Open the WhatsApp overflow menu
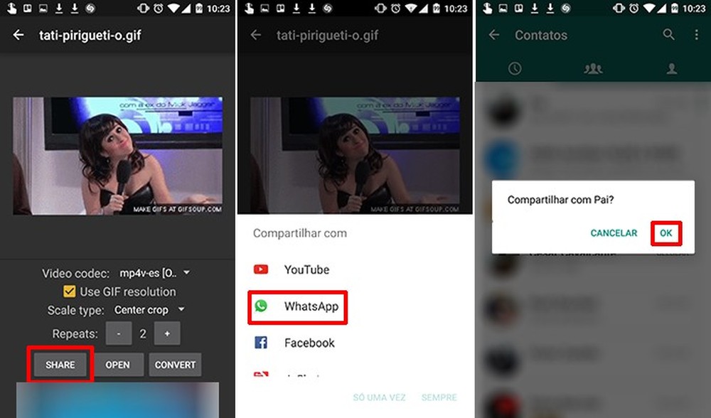 pos(695,34)
